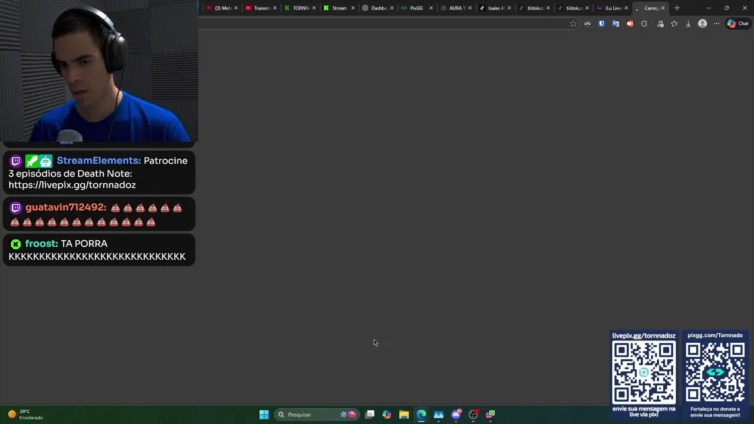
Task: Click the pixgg.com/Tornnado QR code
Action: coord(715,372)
